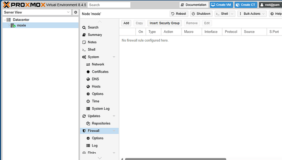This screenshot has width=282, height=160.
Task: Open the Documentation button
Action: pyautogui.click(x=194, y=5)
